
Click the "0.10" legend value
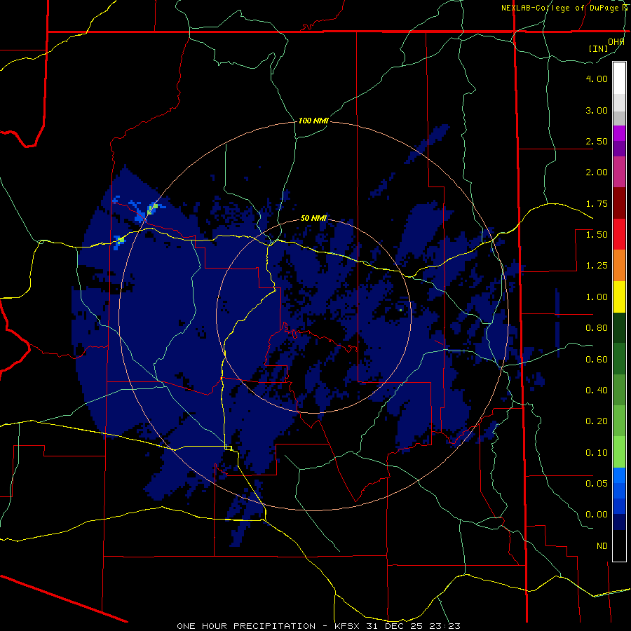pos(597,453)
